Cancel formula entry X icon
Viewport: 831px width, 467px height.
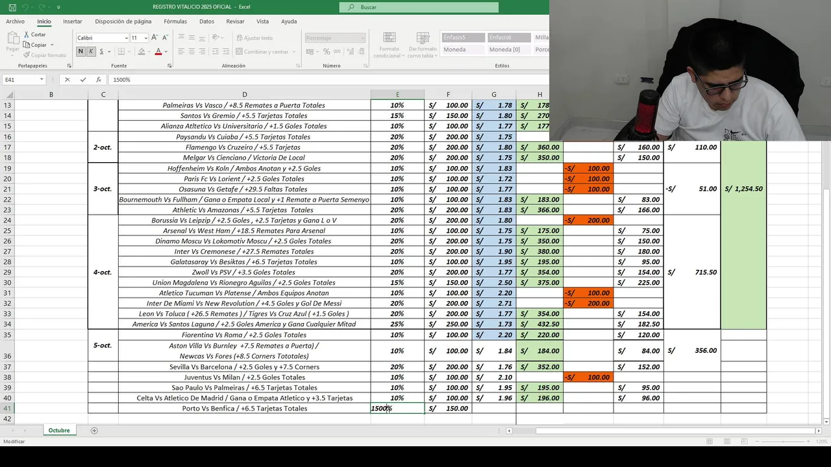pyautogui.click(x=67, y=80)
